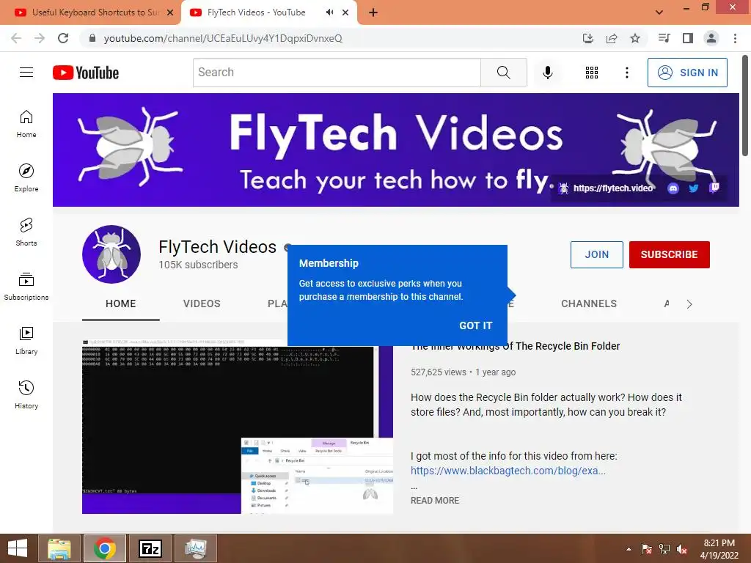The height and width of the screenshot is (563, 751).
Task: Click the install app icon in the address bar
Action: (588, 38)
